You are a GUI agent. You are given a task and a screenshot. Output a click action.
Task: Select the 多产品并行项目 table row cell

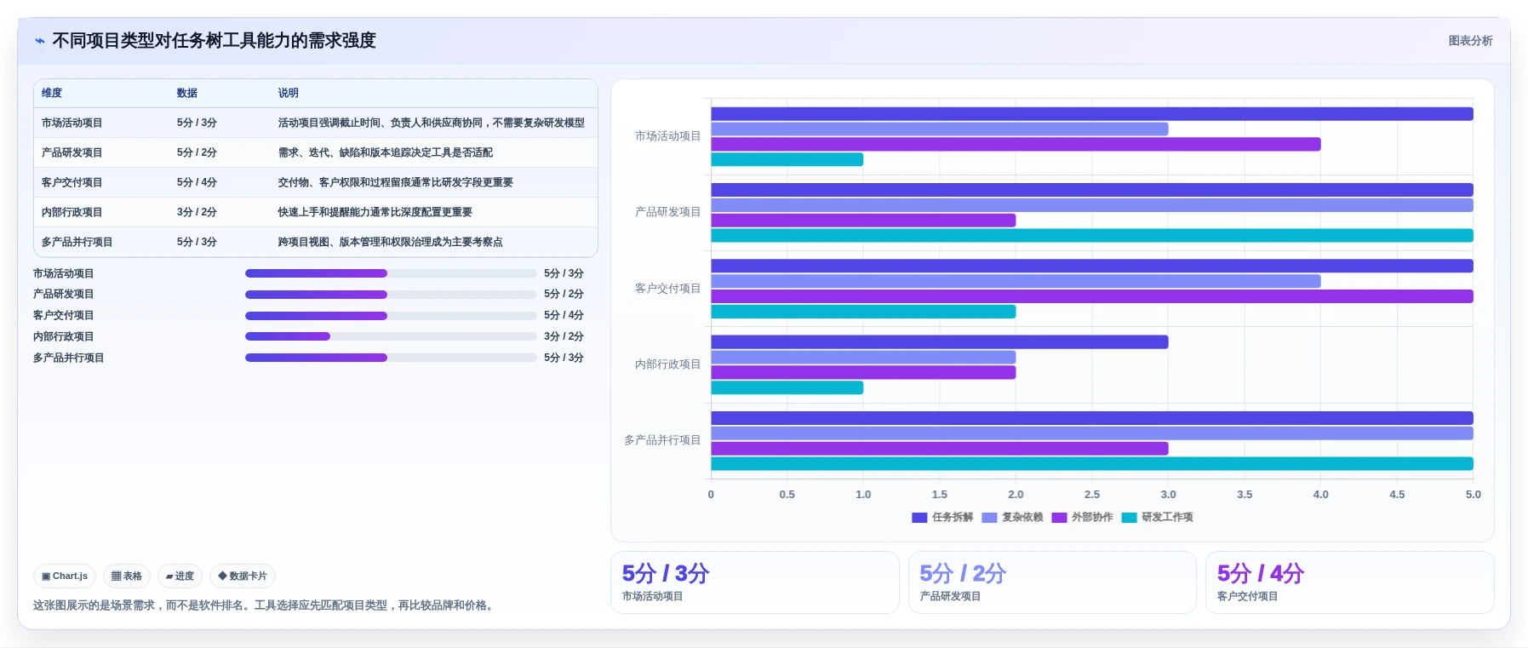click(77, 242)
